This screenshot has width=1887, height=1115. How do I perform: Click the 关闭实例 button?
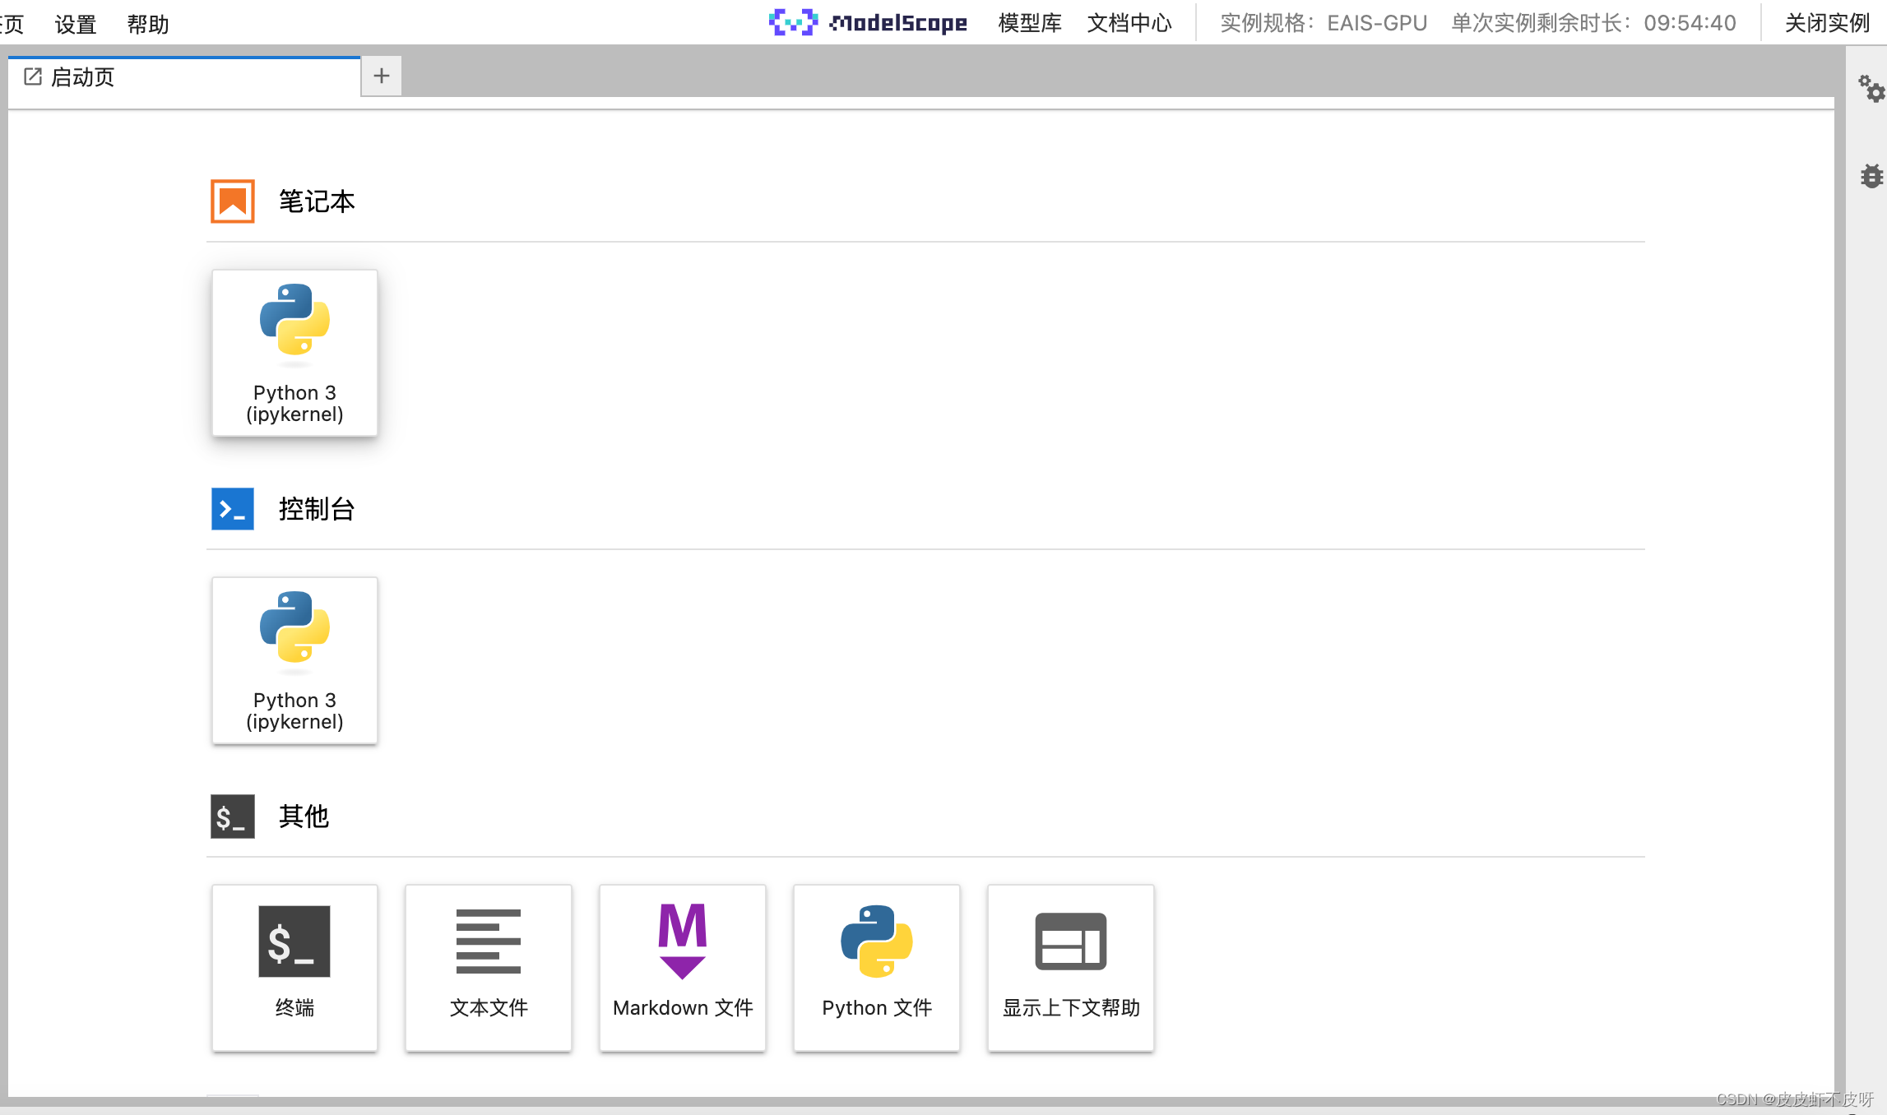(1828, 23)
